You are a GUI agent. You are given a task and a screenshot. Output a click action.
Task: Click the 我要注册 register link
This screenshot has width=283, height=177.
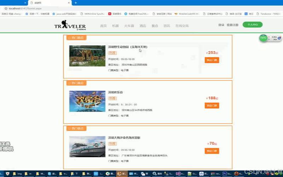coord(232,25)
